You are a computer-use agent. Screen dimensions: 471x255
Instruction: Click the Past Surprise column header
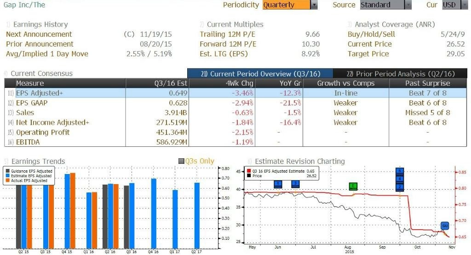point(427,83)
